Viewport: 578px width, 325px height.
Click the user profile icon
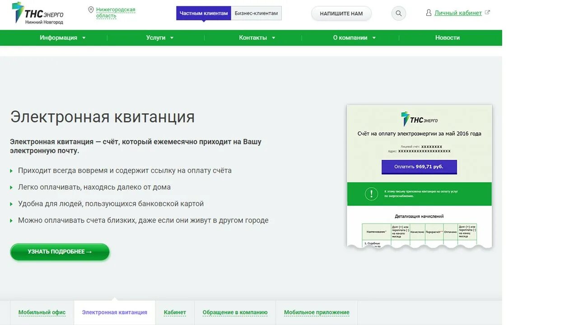pyautogui.click(x=429, y=13)
